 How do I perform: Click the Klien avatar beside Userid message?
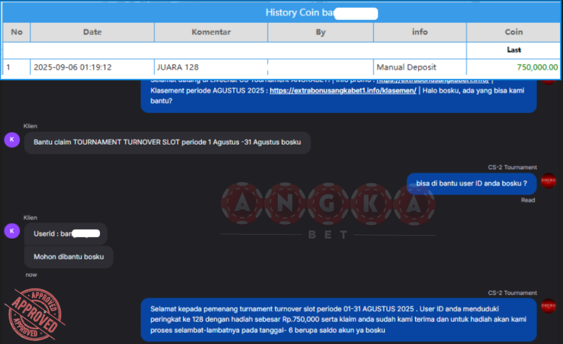click(12, 231)
